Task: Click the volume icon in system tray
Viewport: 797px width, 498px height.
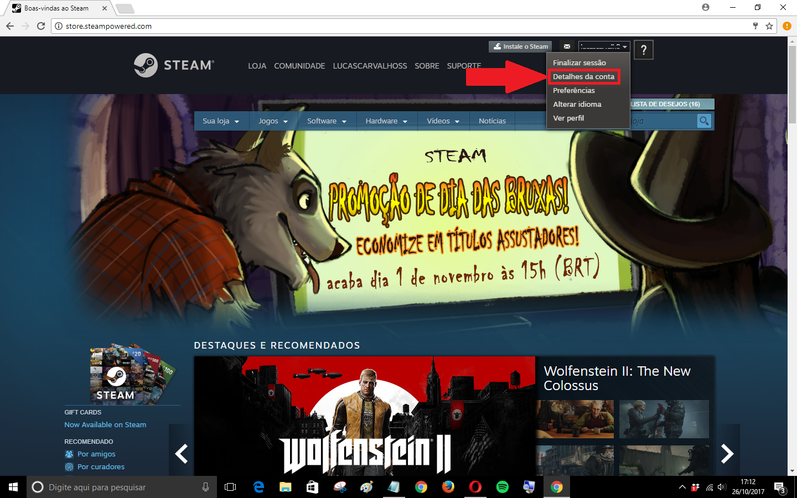Action: coord(722,487)
